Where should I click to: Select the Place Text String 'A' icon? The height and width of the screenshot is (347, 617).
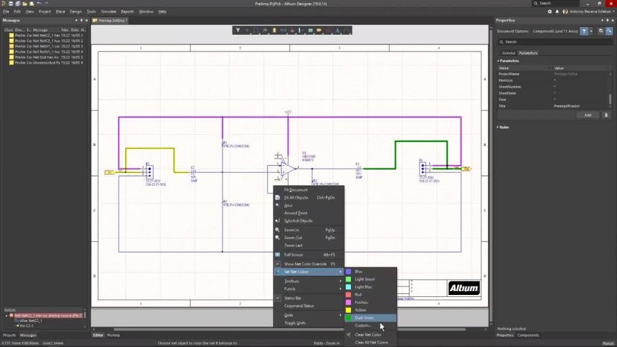pos(337,30)
